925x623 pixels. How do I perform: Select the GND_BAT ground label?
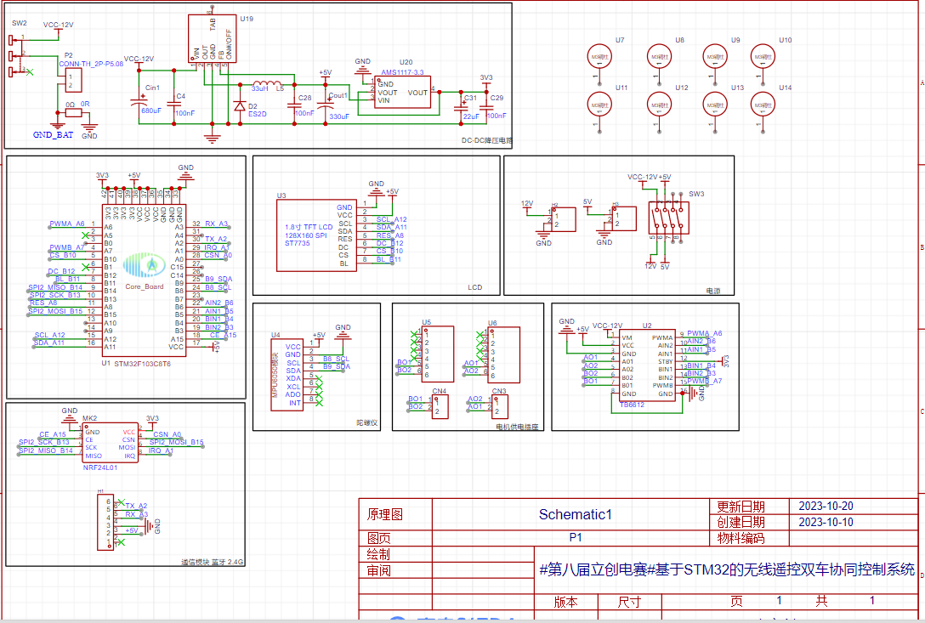[x=53, y=135]
